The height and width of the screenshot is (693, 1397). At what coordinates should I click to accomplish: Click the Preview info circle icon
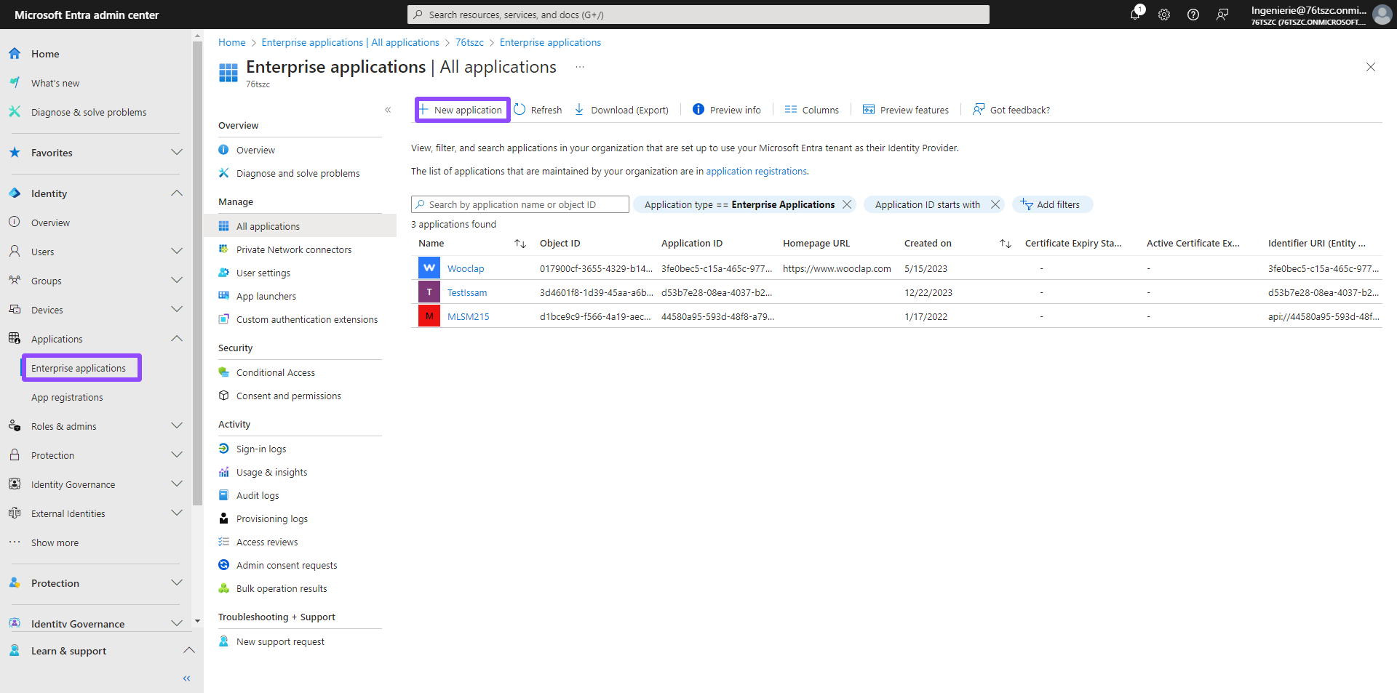pyautogui.click(x=698, y=110)
